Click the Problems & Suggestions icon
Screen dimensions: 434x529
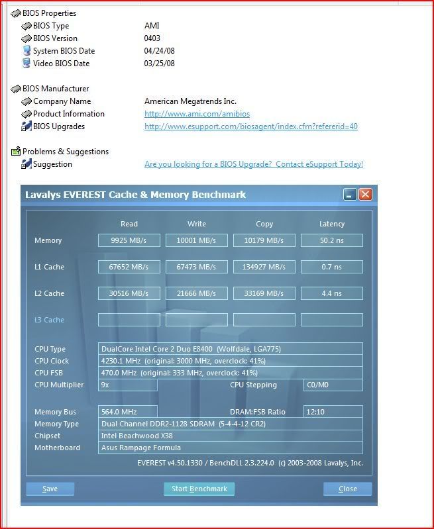(x=16, y=152)
